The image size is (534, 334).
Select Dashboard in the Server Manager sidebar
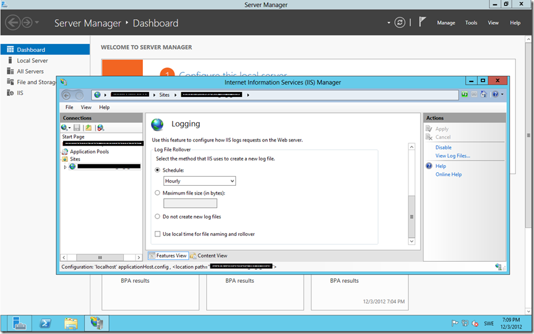(45, 49)
